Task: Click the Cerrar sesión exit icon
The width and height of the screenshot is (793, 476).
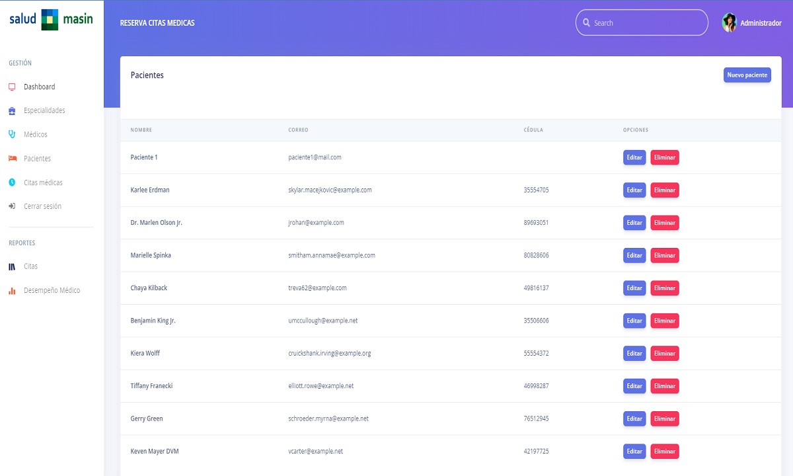Action: pyautogui.click(x=12, y=206)
